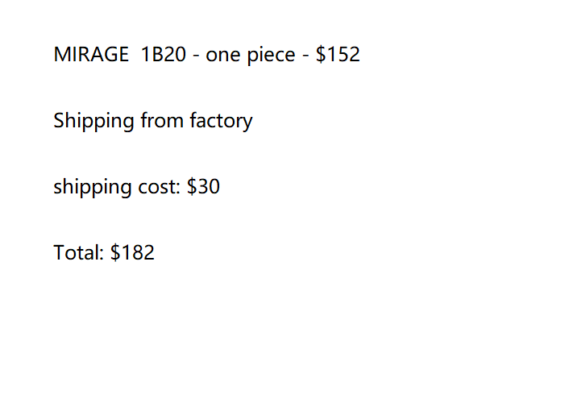569x403 pixels.
Task: Click the word "piece" in first line
Action: point(269,55)
